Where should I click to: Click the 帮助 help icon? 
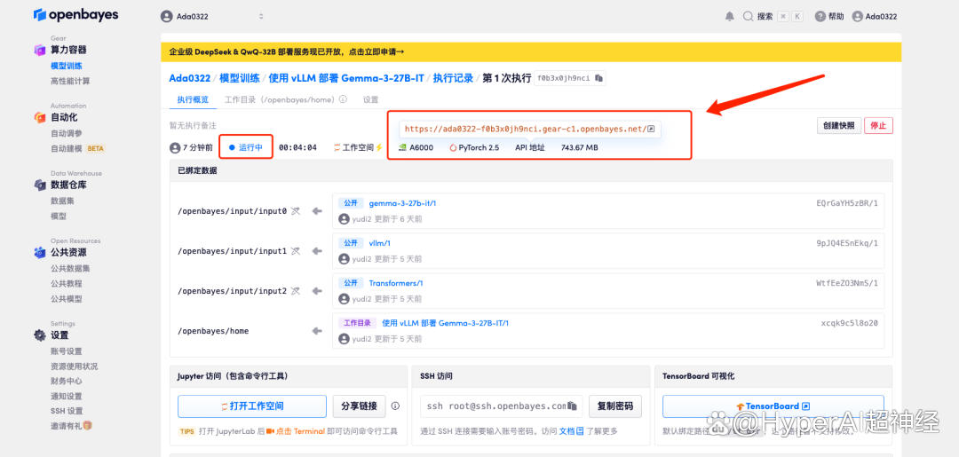click(820, 17)
